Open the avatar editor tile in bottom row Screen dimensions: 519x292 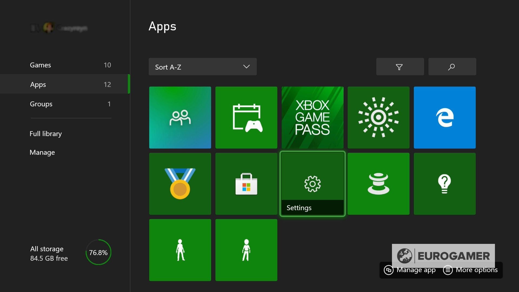180,250
